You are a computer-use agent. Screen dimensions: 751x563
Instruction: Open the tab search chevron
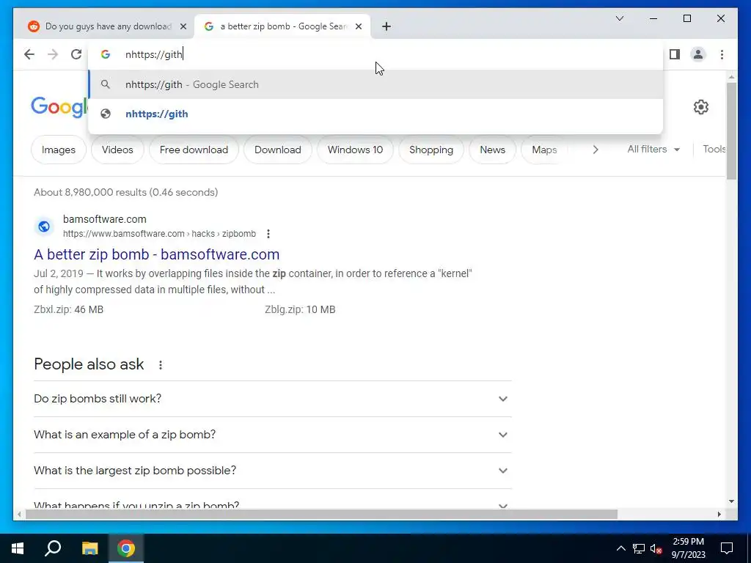point(619,18)
